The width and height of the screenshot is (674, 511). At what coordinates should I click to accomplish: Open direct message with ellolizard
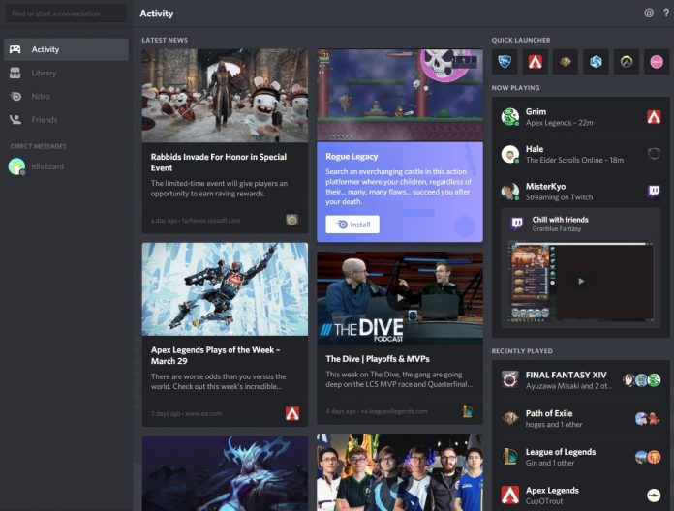[46, 166]
